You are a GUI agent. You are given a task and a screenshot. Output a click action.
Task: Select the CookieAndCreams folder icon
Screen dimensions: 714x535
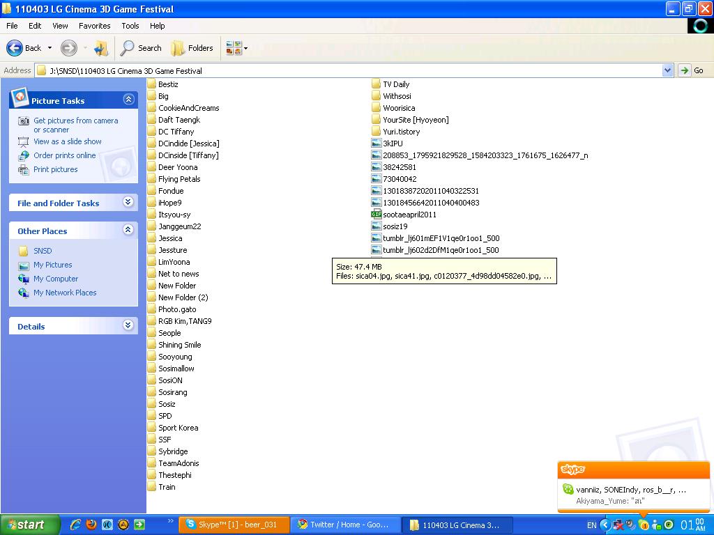pos(151,108)
